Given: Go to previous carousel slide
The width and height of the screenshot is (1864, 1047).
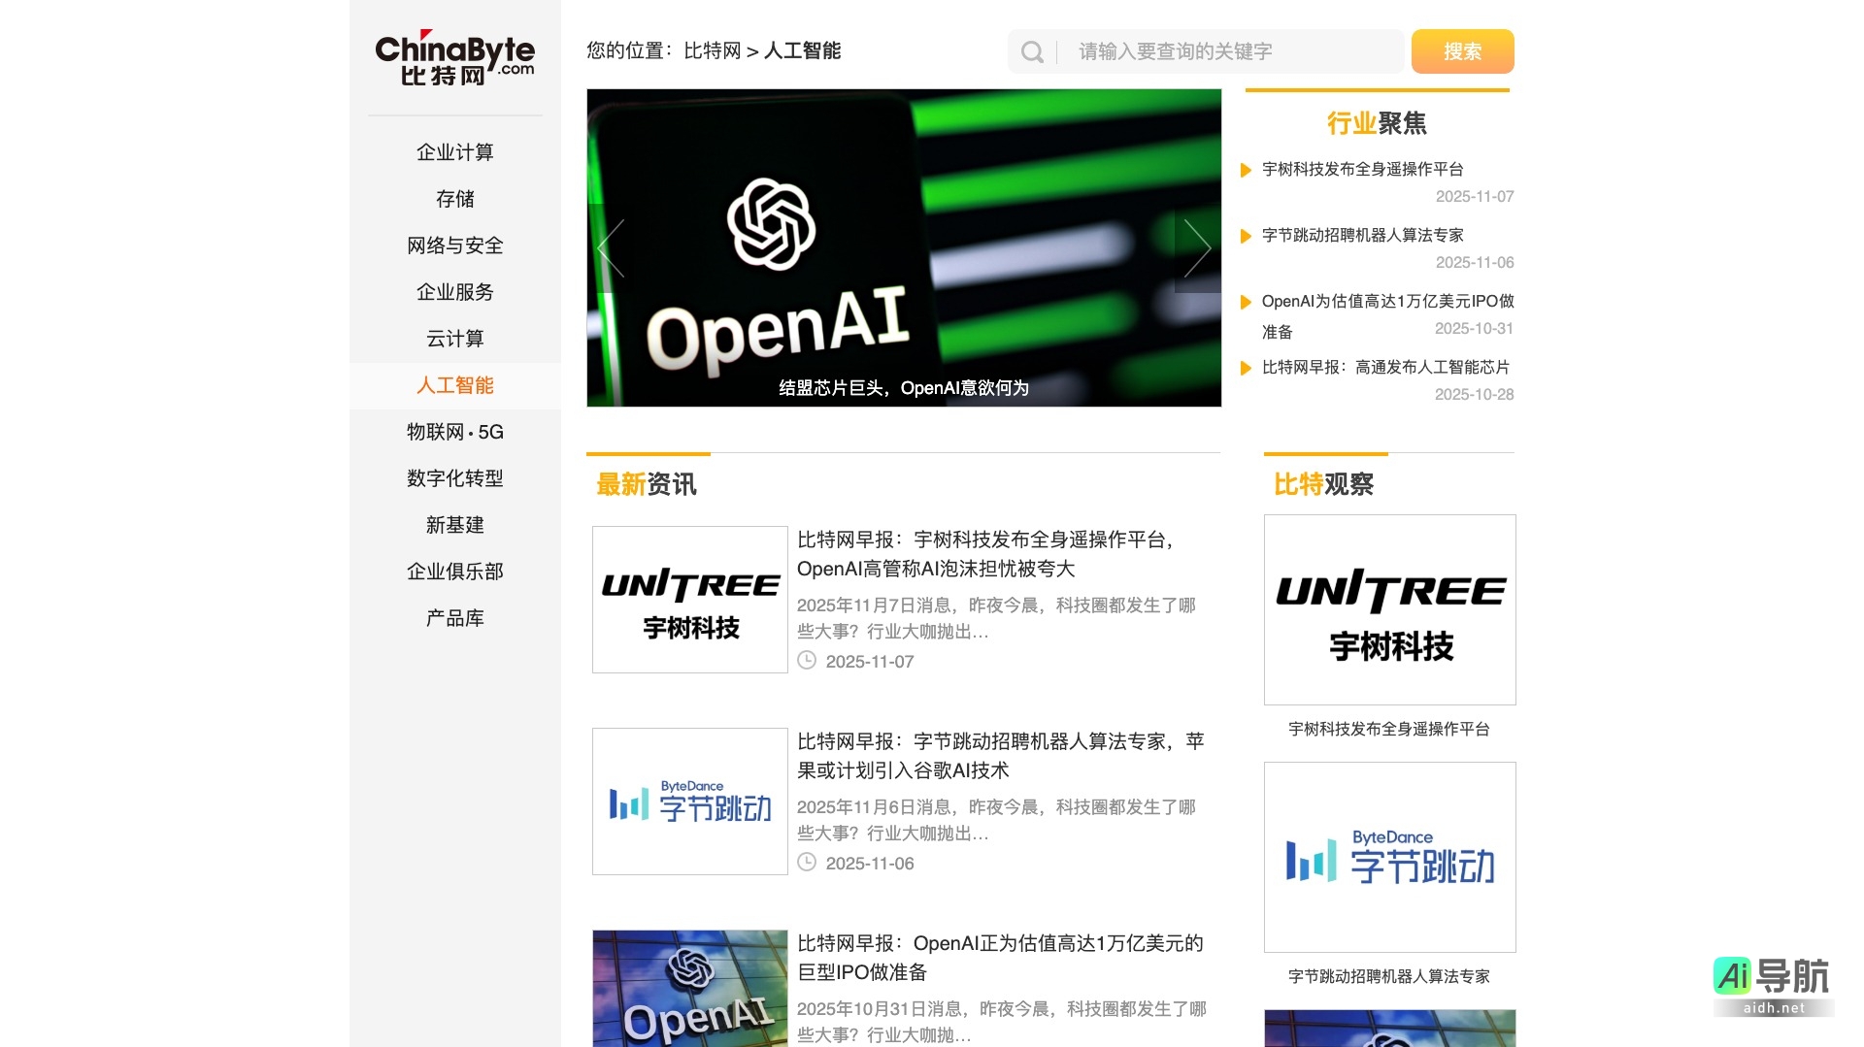Looking at the screenshot, I should [x=612, y=248].
